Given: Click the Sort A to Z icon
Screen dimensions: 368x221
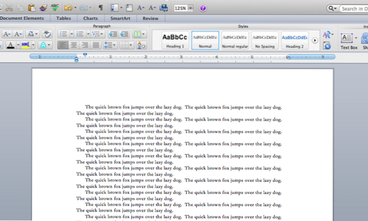Looking at the screenshot, I should click(141, 45).
